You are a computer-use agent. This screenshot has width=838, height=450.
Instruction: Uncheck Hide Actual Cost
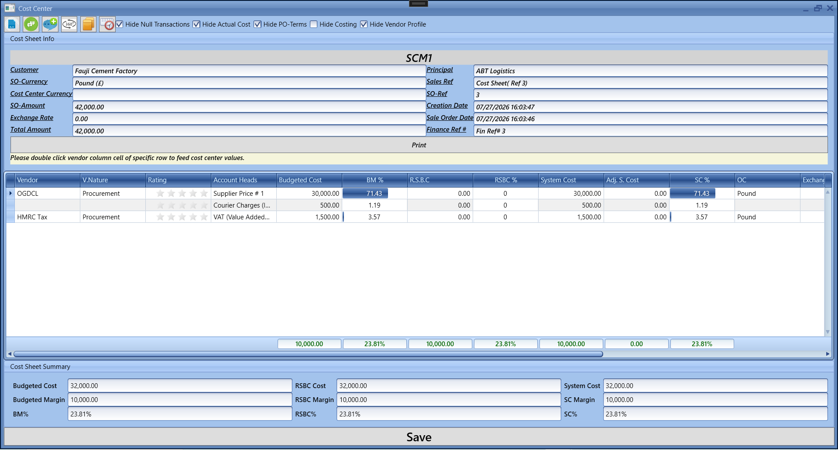coord(196,24)
